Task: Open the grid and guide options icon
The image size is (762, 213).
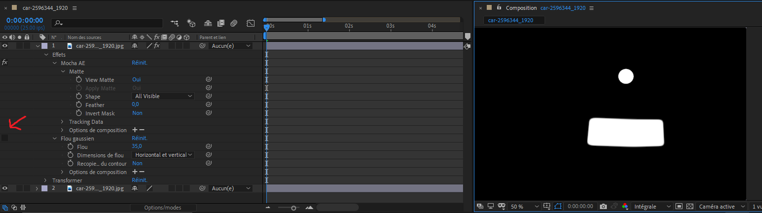Action: [x=547, y=207]
